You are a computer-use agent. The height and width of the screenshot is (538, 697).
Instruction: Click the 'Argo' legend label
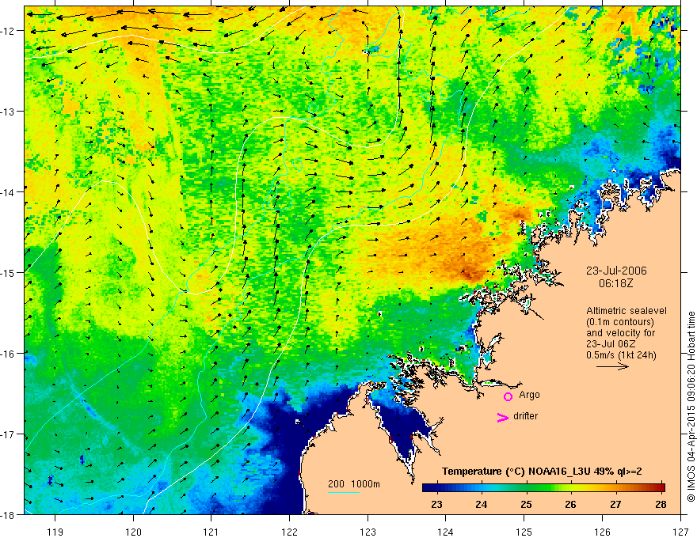(529, 395)
